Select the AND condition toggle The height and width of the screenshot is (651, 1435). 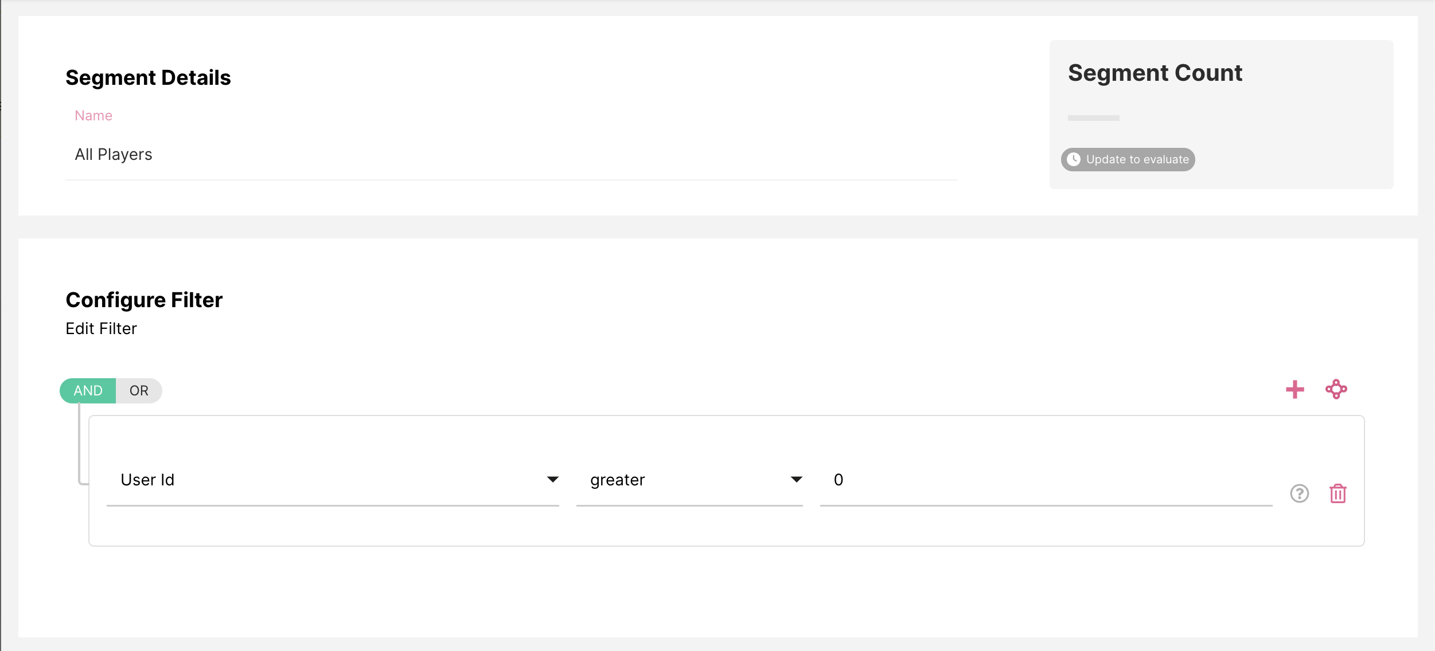click(x=88, y=391)
